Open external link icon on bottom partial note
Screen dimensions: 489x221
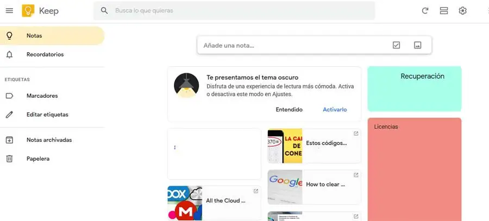click(x=356, y=216)
